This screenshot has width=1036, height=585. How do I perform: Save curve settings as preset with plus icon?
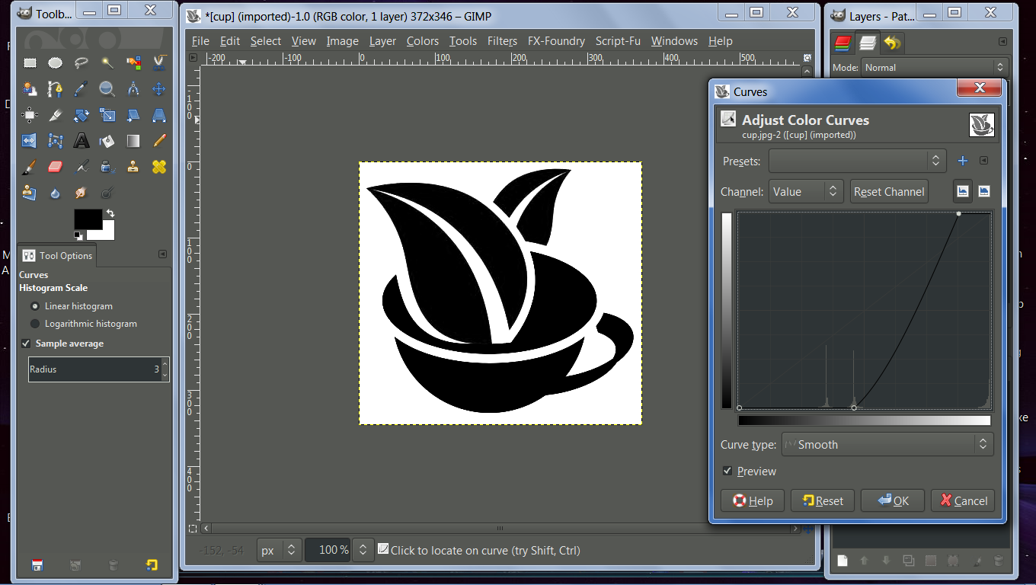click(963, 161)
